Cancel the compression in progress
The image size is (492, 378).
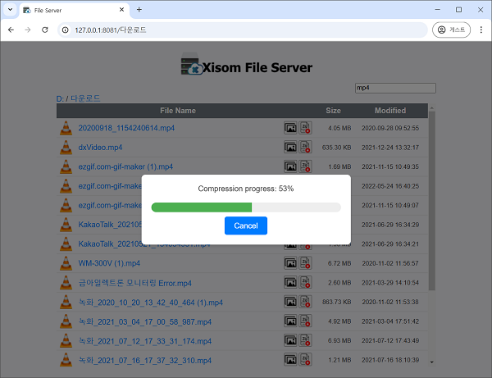coord(246,225)
